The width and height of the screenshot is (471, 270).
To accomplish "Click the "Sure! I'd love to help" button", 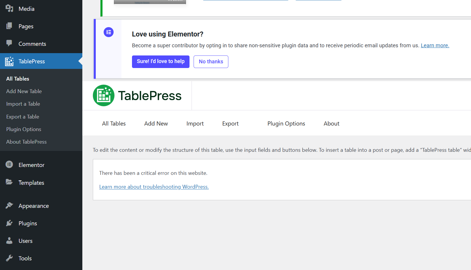I will pos(161,62).
